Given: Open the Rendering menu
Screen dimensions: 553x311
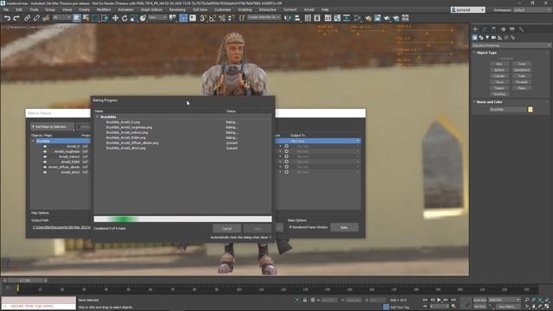Looking at the screenshot, I should 177,10.
